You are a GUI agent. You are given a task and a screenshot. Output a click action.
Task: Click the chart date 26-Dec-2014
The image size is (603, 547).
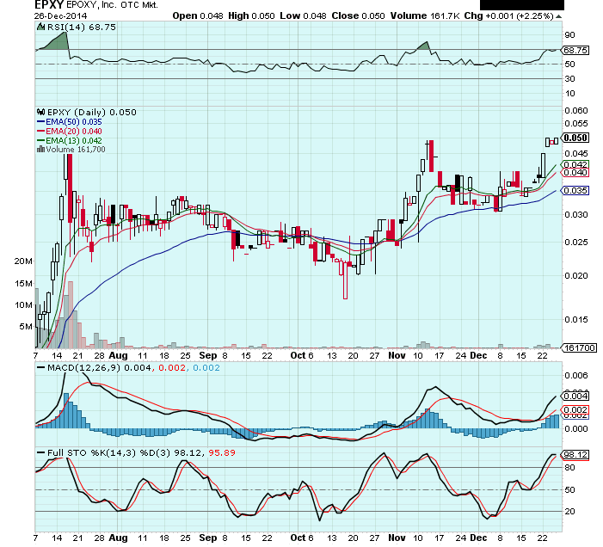60,16
